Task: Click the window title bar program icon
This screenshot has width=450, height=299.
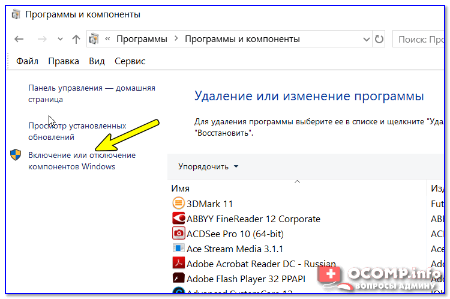Action: click(16, 14)
